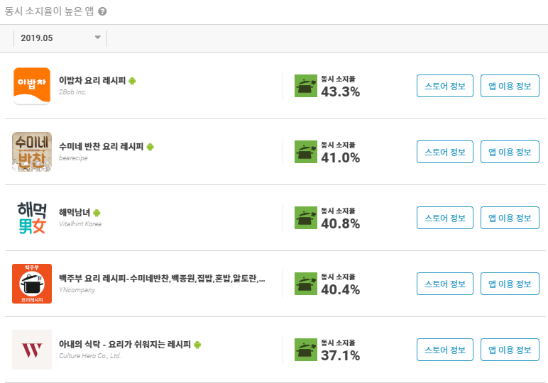
Task: Click the 백주부 요리레시피 app icon
Action: (x=32, y=284)
